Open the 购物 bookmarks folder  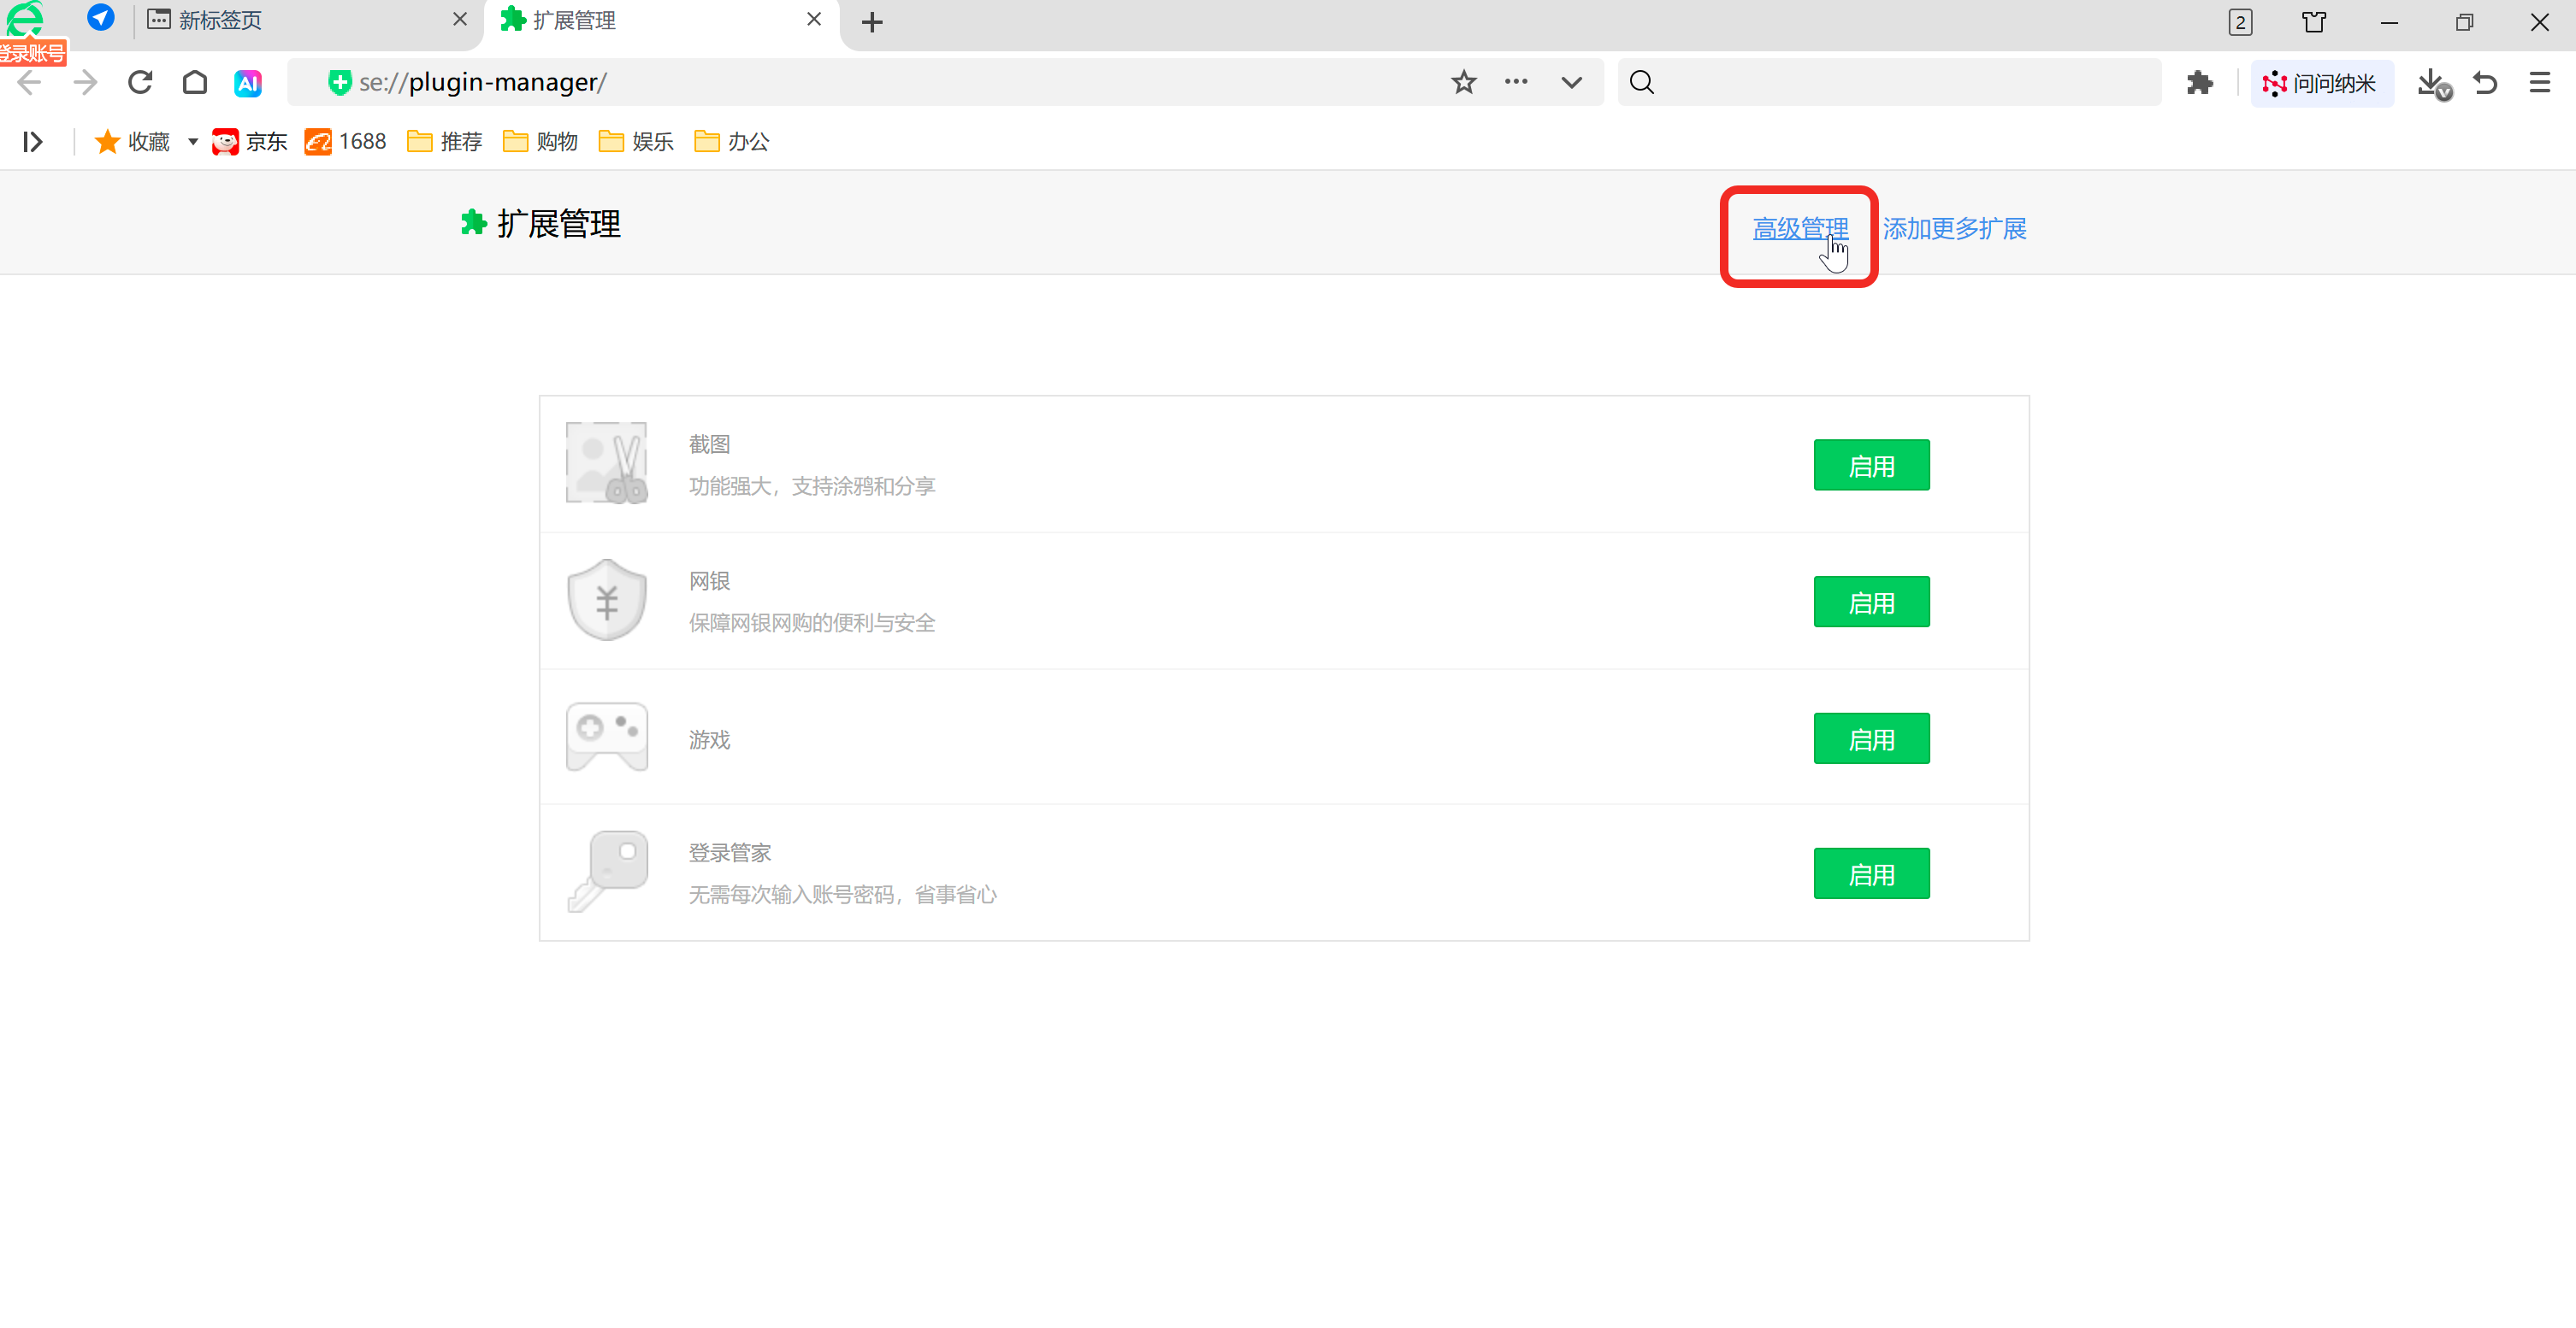coord(541,142)
